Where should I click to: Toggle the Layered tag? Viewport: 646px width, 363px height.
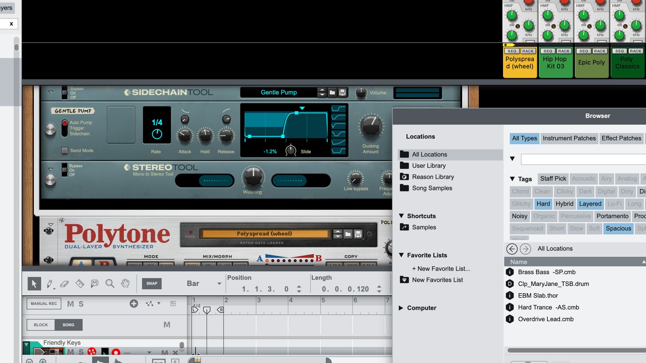pyautogui.click(x=590, y=204)
